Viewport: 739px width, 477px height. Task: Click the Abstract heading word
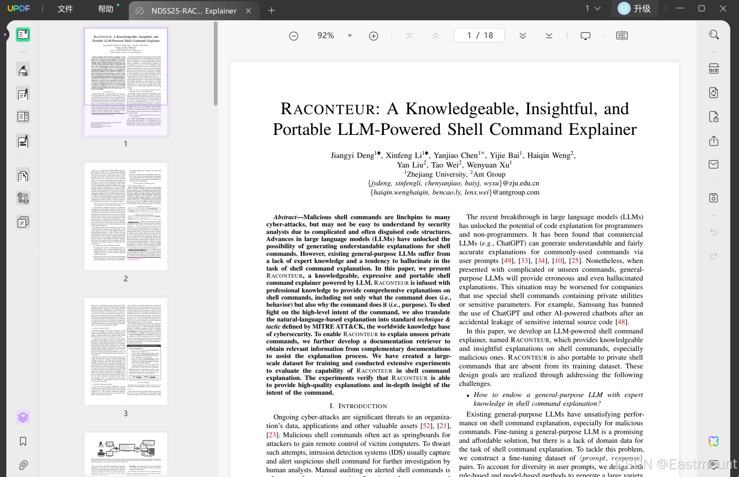285,217
